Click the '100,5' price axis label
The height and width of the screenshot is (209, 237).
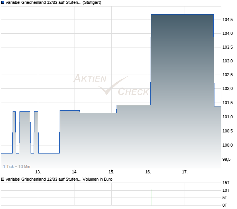pyautogui.click(x=227, y=131)
